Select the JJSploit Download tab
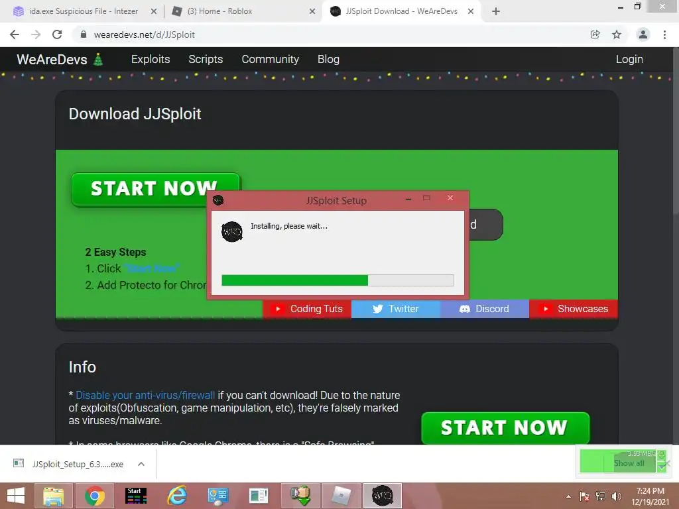679x509 pixels. point(401,11)
